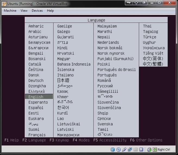The height and width of the screenshot is (155, 178).
Task: Choose Kurdî language
Action: point(63,113)
